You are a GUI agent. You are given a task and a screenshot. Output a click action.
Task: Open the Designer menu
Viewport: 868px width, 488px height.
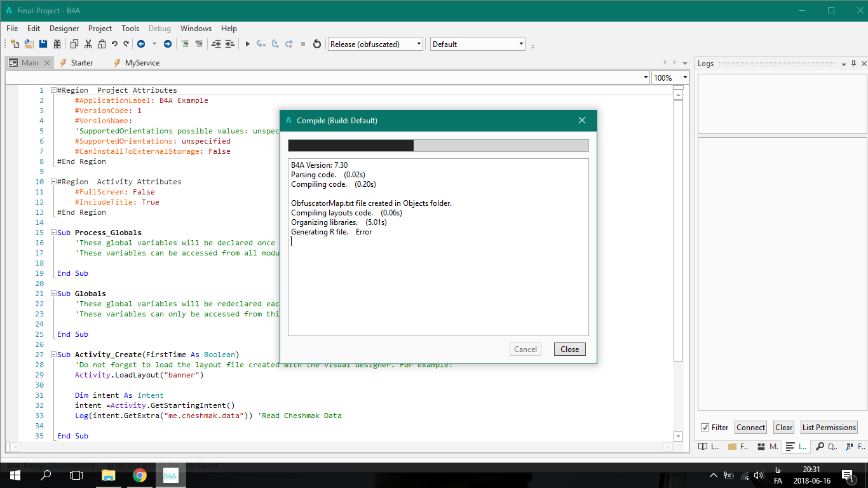pos(64,29)
